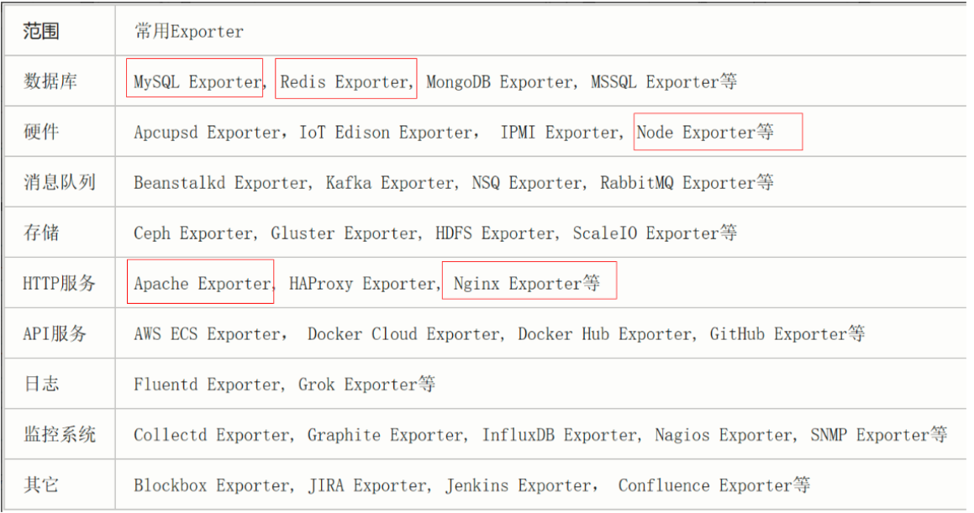Click Blockbox Exporter text
Screen dimensions: 974x513
point(211,484)
